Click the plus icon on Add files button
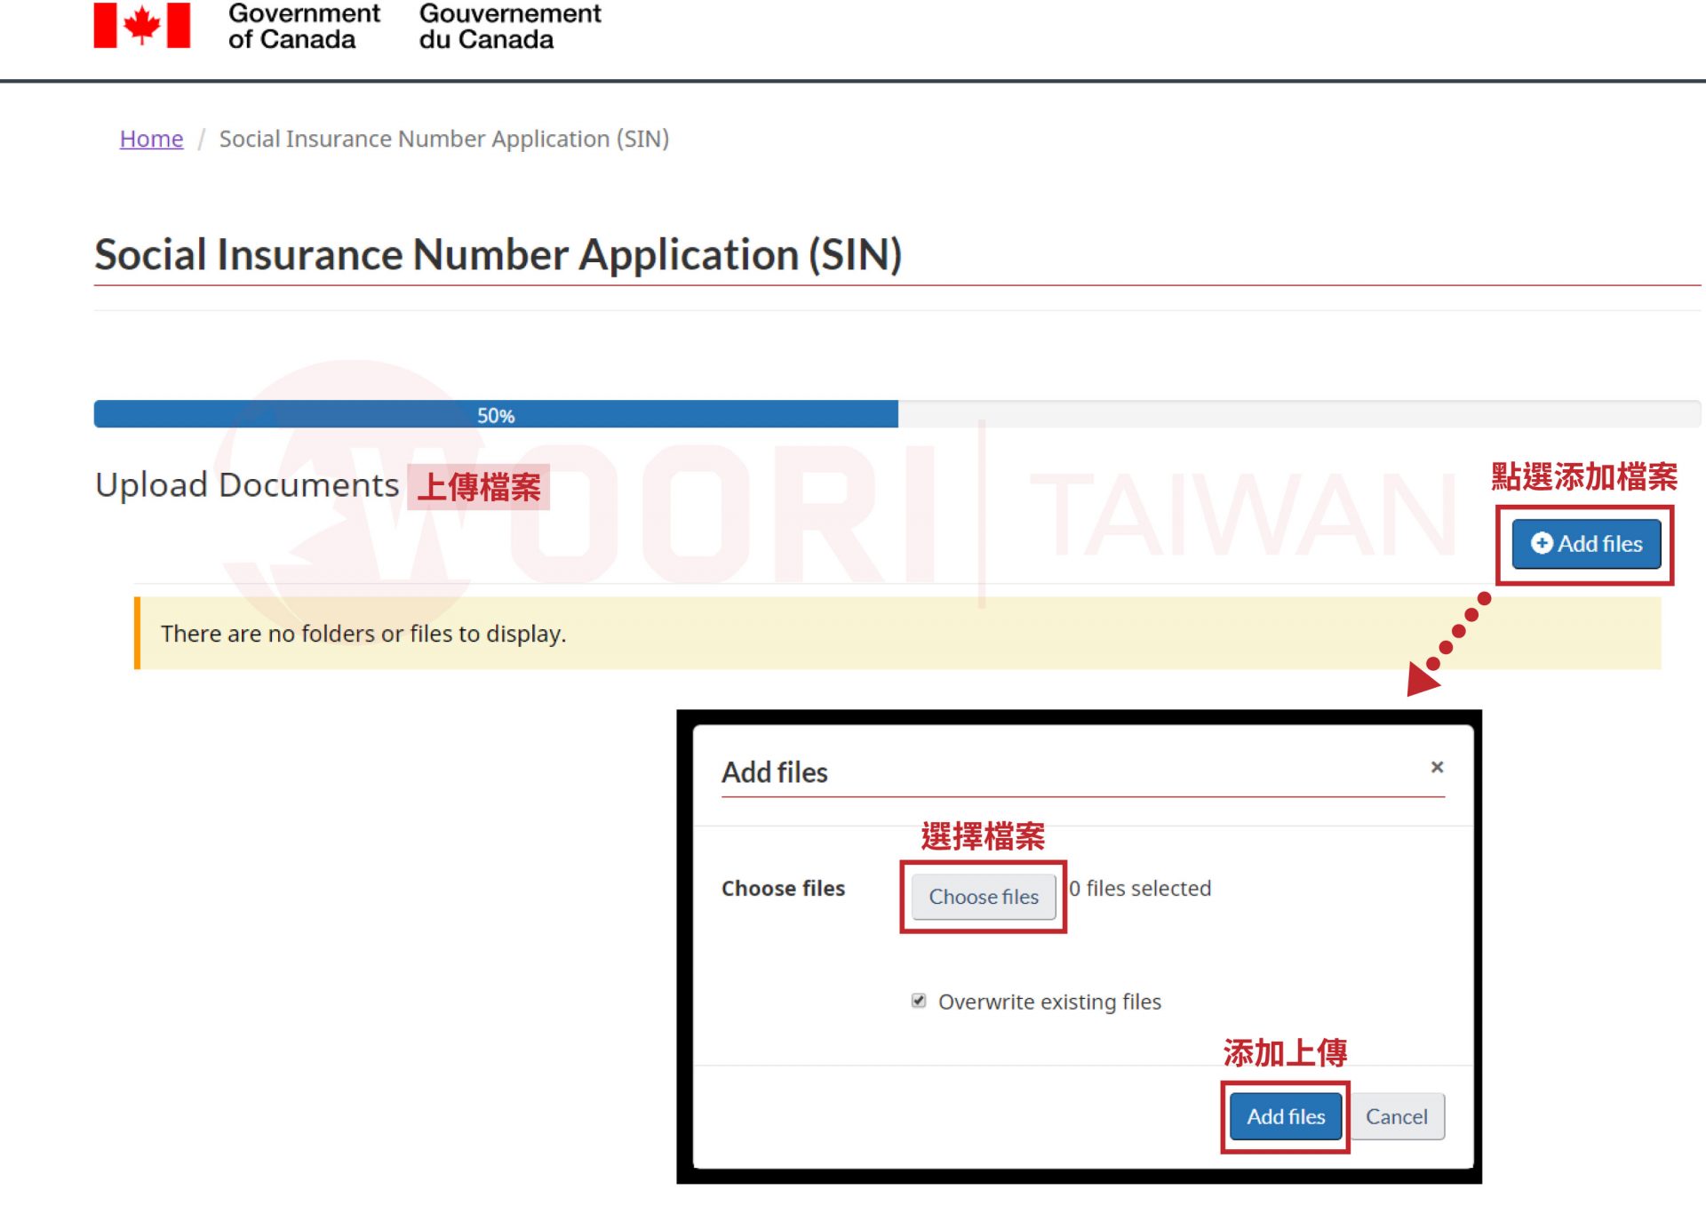 click(1541, 543)
